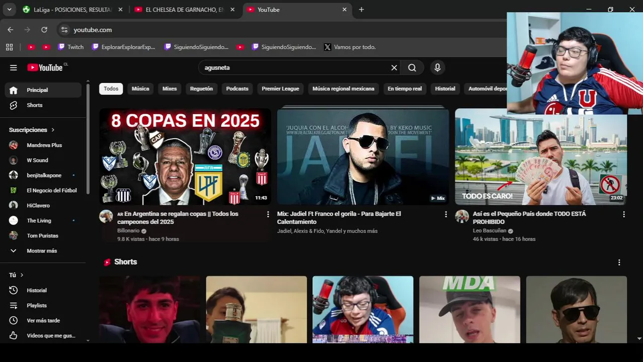Open Shorts in the sidebar
This screenshot has width=643, height=362.
(x=43, y=105)
